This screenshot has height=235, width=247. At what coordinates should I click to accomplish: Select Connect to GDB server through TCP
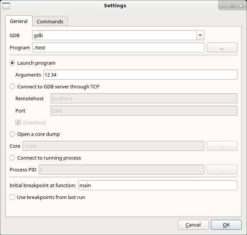12,86
